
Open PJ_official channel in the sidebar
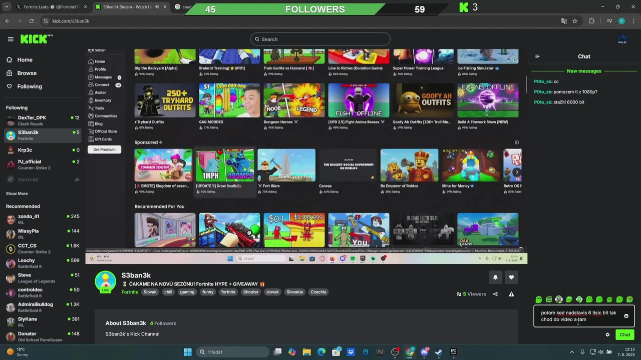(x=43, y=164)
